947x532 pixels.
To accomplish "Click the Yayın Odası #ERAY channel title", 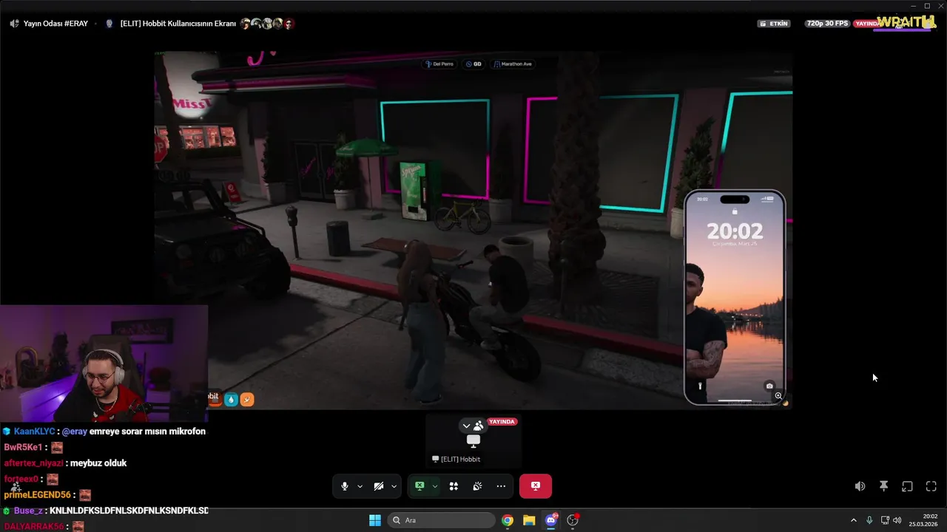I will pos(55,24).
